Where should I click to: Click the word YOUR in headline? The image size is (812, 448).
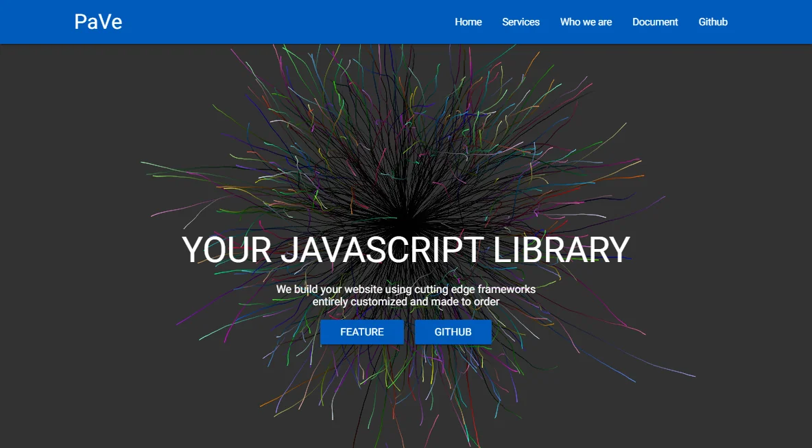(x=227, y=250)
